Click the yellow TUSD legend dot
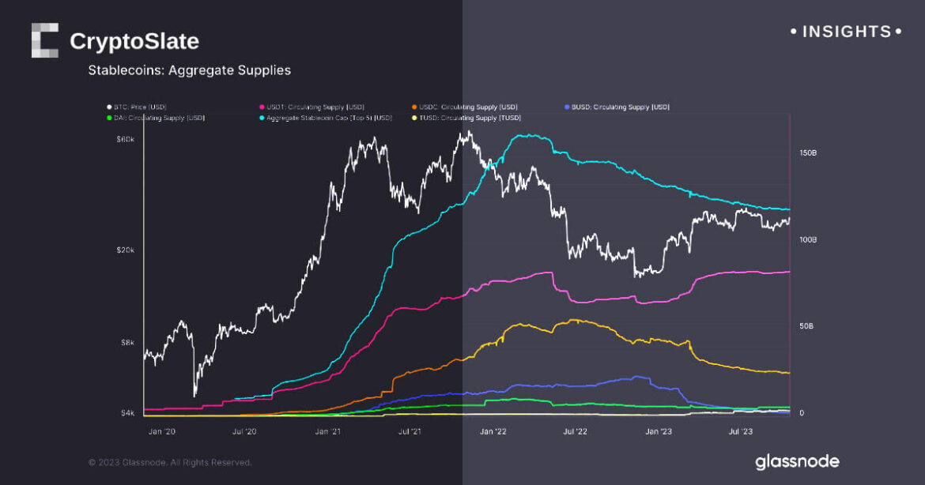 (x=414, y=118)
